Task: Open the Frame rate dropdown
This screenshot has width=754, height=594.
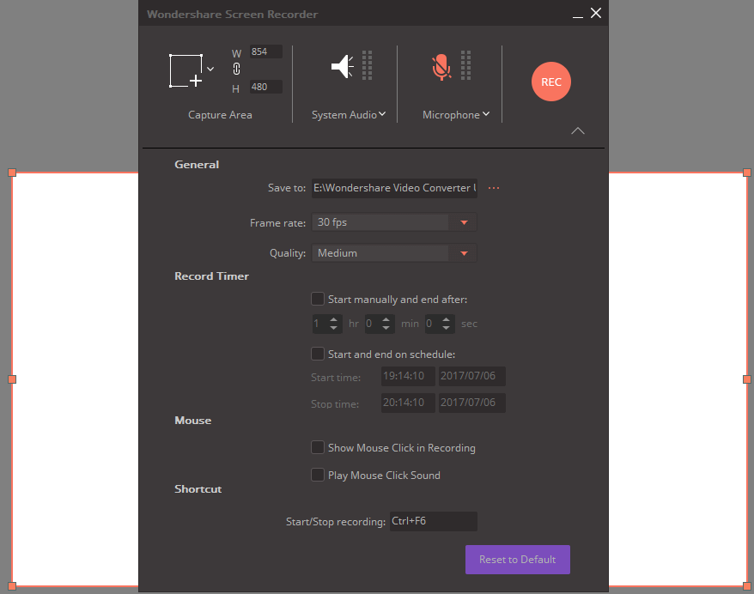Action: (x=394, y=222)
